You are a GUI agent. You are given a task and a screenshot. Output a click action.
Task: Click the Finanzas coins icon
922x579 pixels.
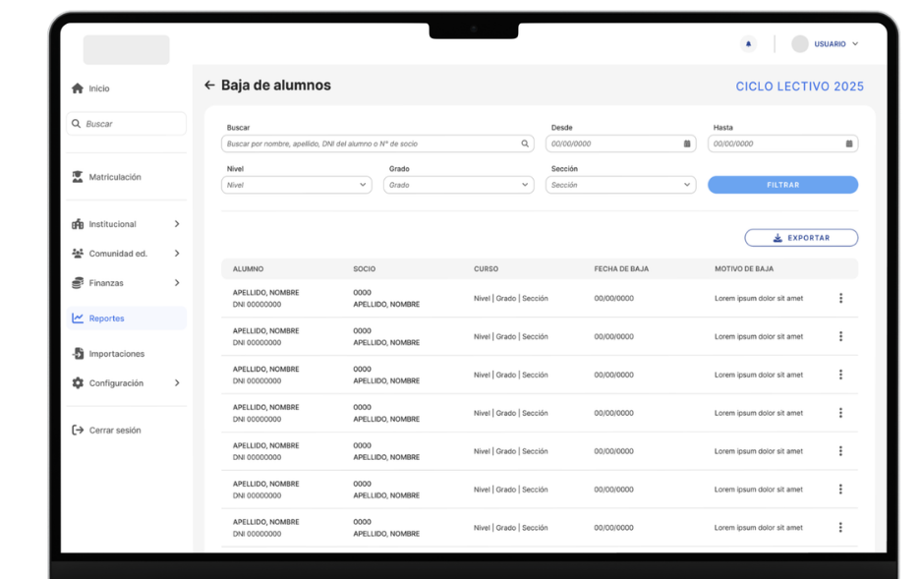(x=78, y=283)
